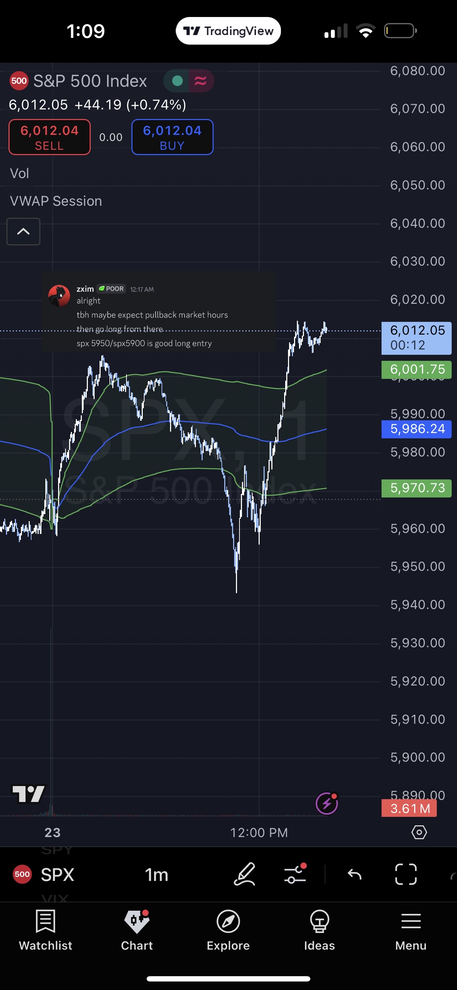Image resolution: width=457 pixels, height=990 pixels.
Task: Switch to the Chart tab
Action: pos(137,930)
